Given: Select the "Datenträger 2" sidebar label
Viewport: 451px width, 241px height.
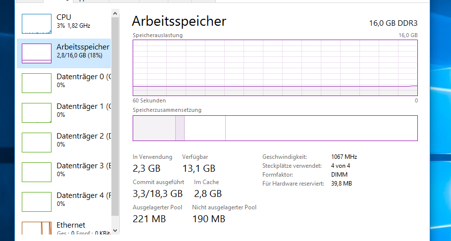Looking at the screenshot, I should 80,136.
